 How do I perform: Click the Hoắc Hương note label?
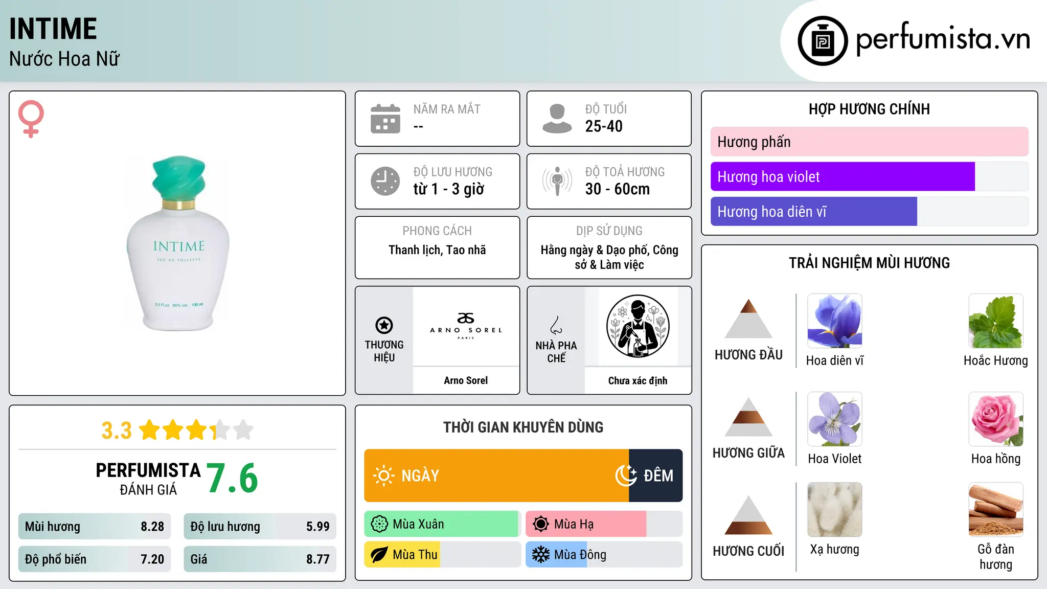pyautogui.click(x=996, y=360)
